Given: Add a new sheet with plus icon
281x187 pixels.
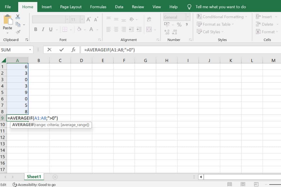Looking at the screenshot, I should coord(55,177).
